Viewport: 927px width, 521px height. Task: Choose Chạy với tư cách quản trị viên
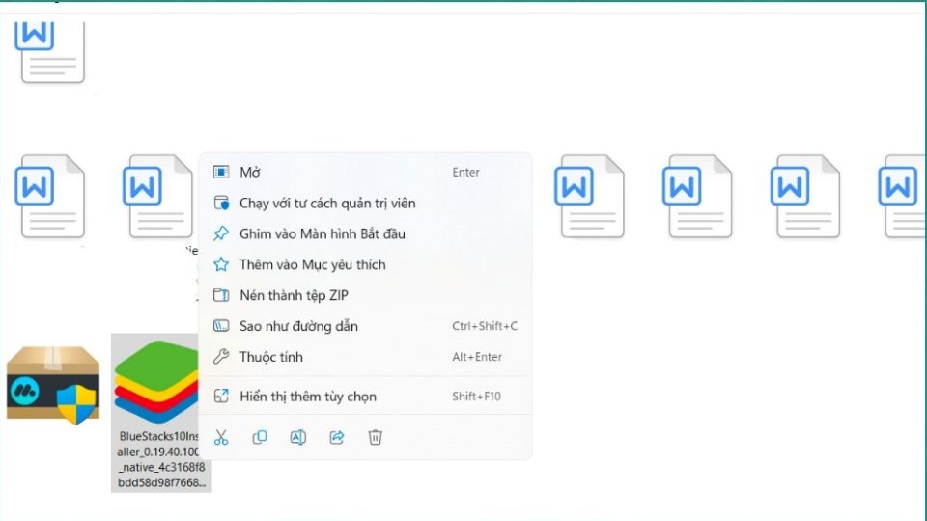(365, 204)
